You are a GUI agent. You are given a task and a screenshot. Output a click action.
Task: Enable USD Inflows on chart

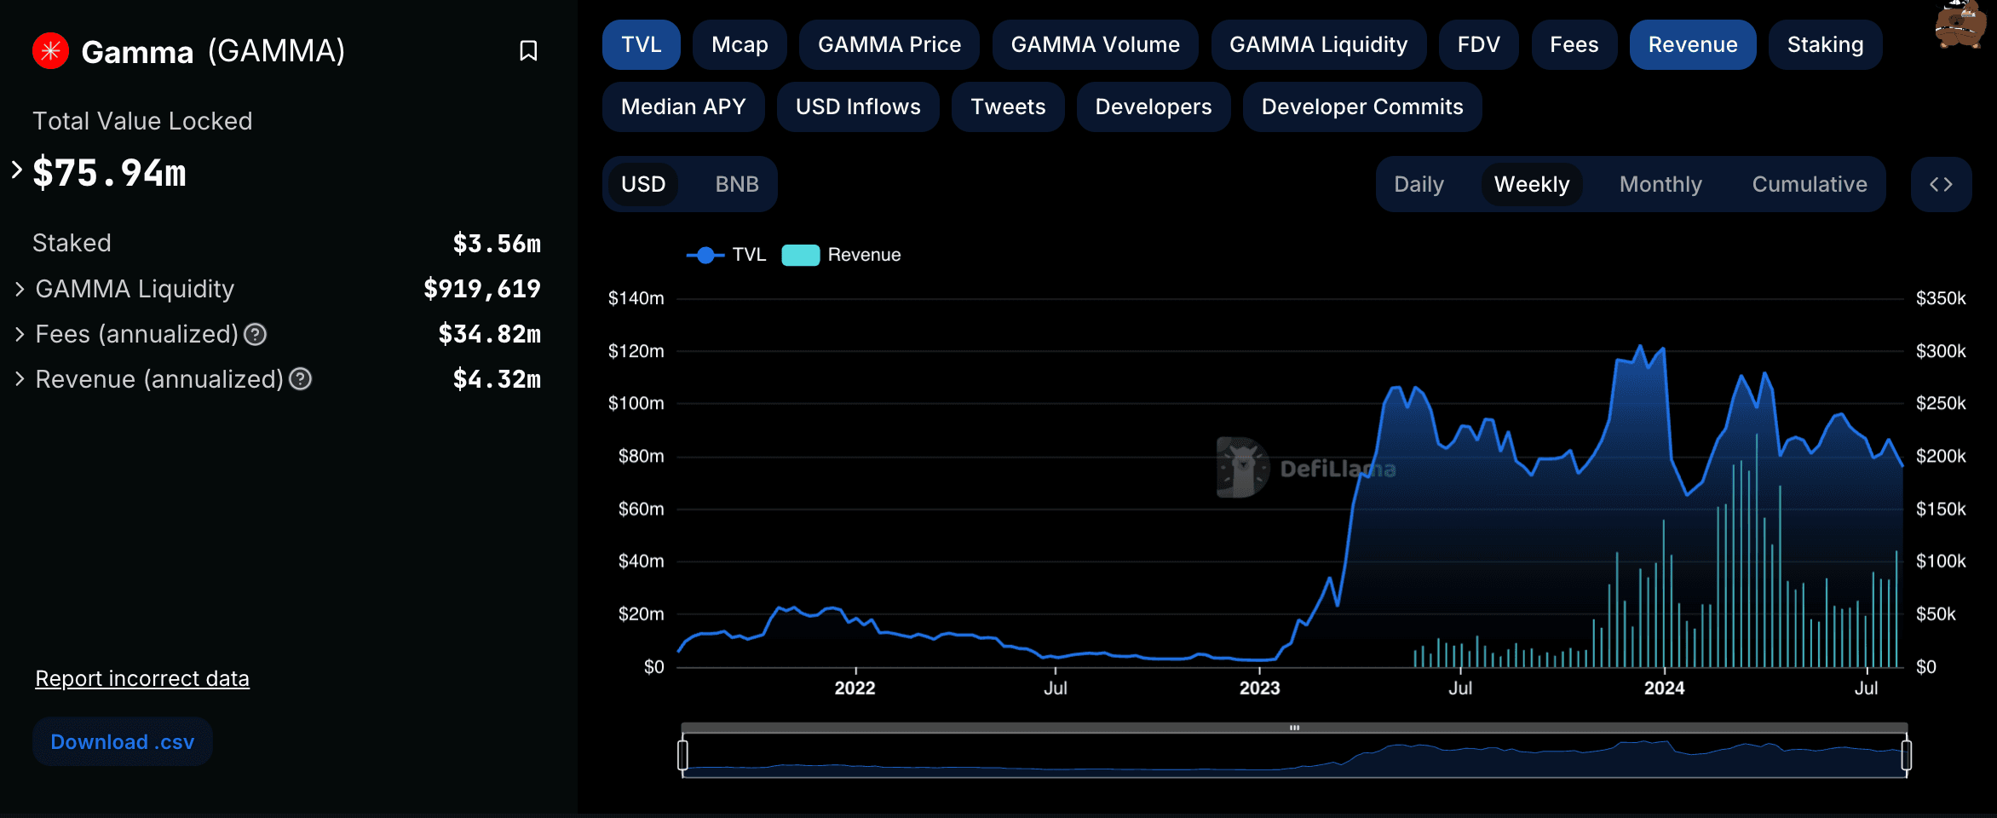pyautogui.click(x=858, y=107)
